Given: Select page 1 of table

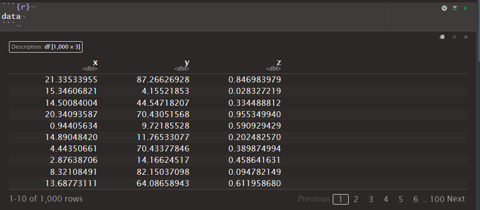Looking at the screenshot, I should pos(340,199).
